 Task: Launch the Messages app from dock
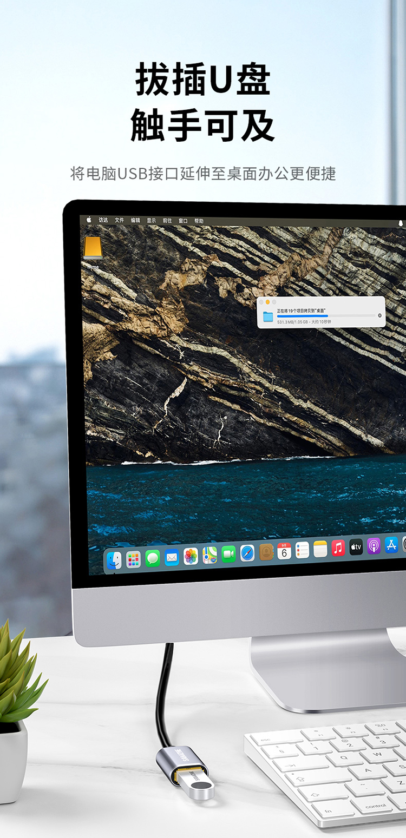click(x=153, y=558)
